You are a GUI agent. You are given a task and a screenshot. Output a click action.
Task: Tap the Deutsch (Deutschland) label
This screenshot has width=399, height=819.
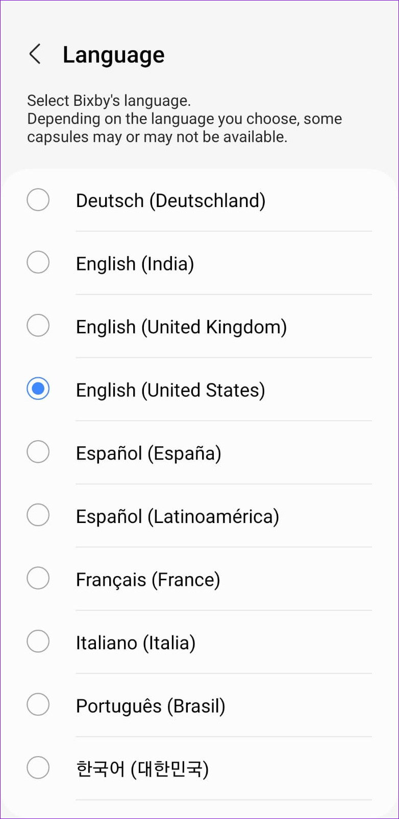tap(170, 200)
